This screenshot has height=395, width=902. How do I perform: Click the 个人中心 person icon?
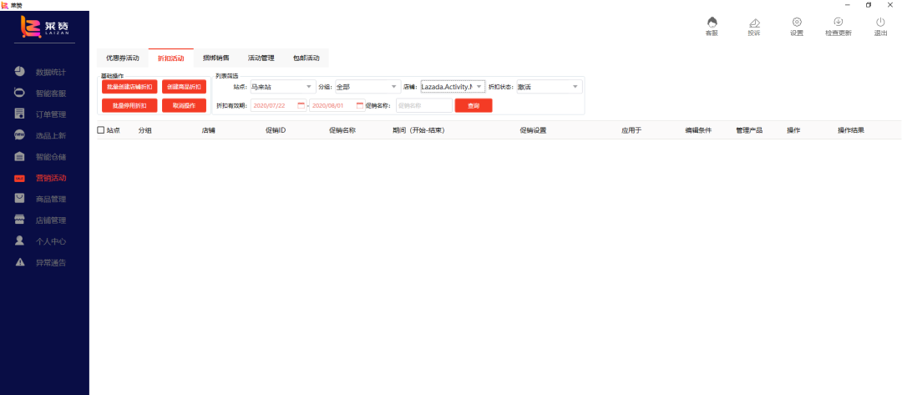pos(19,241)
